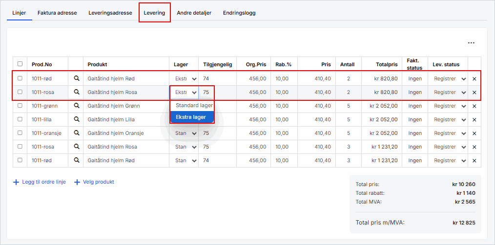Open the Lager dropdown on the oransje row
The height and width of the screenshot is (245, 495).
pos(186,133)
